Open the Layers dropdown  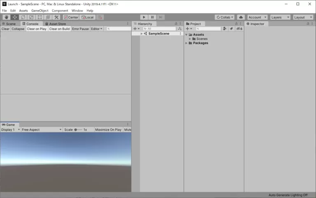tap(280, 17)
